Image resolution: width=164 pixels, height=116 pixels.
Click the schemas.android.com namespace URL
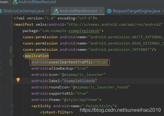(x=115, y=24)
